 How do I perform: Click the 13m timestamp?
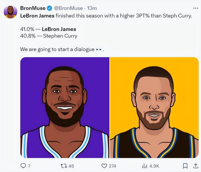(x=92, y=8)
